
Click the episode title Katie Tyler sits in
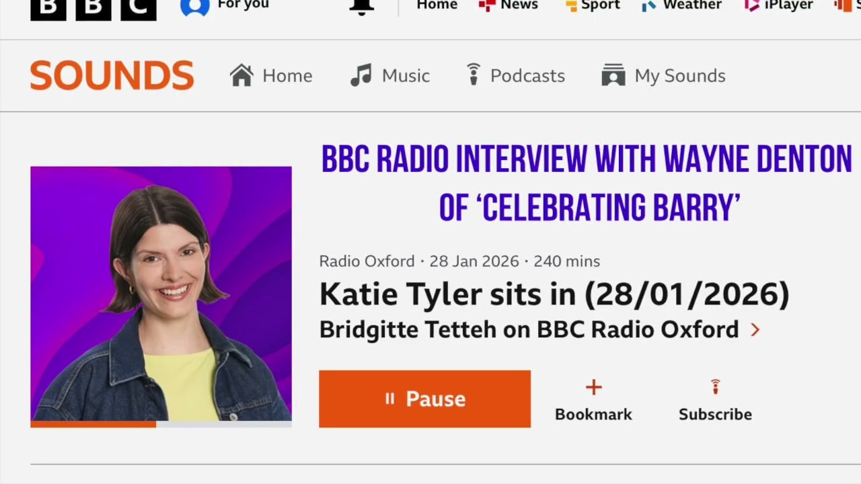(x=554, y=294)
